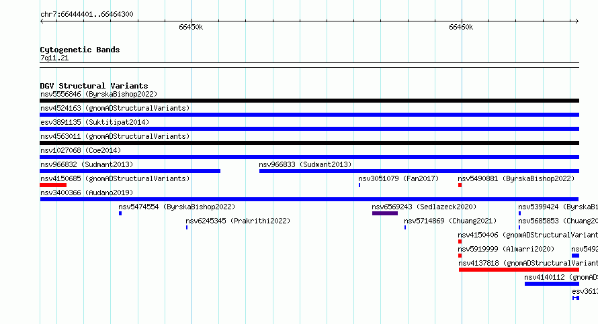
Task: Click the 7q11.21 cytogenetic band line
Action: pos(309,65)
